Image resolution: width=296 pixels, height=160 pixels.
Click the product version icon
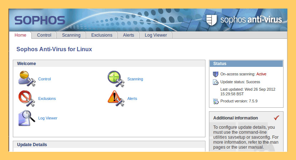point(216,101)
